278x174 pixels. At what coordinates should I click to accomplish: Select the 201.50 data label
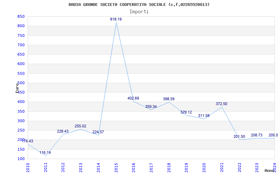coord(239,136)
